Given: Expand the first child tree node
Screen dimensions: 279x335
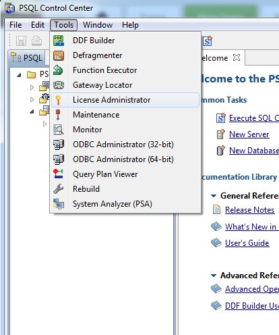Looking at the screenshot, I should [32, 87].
